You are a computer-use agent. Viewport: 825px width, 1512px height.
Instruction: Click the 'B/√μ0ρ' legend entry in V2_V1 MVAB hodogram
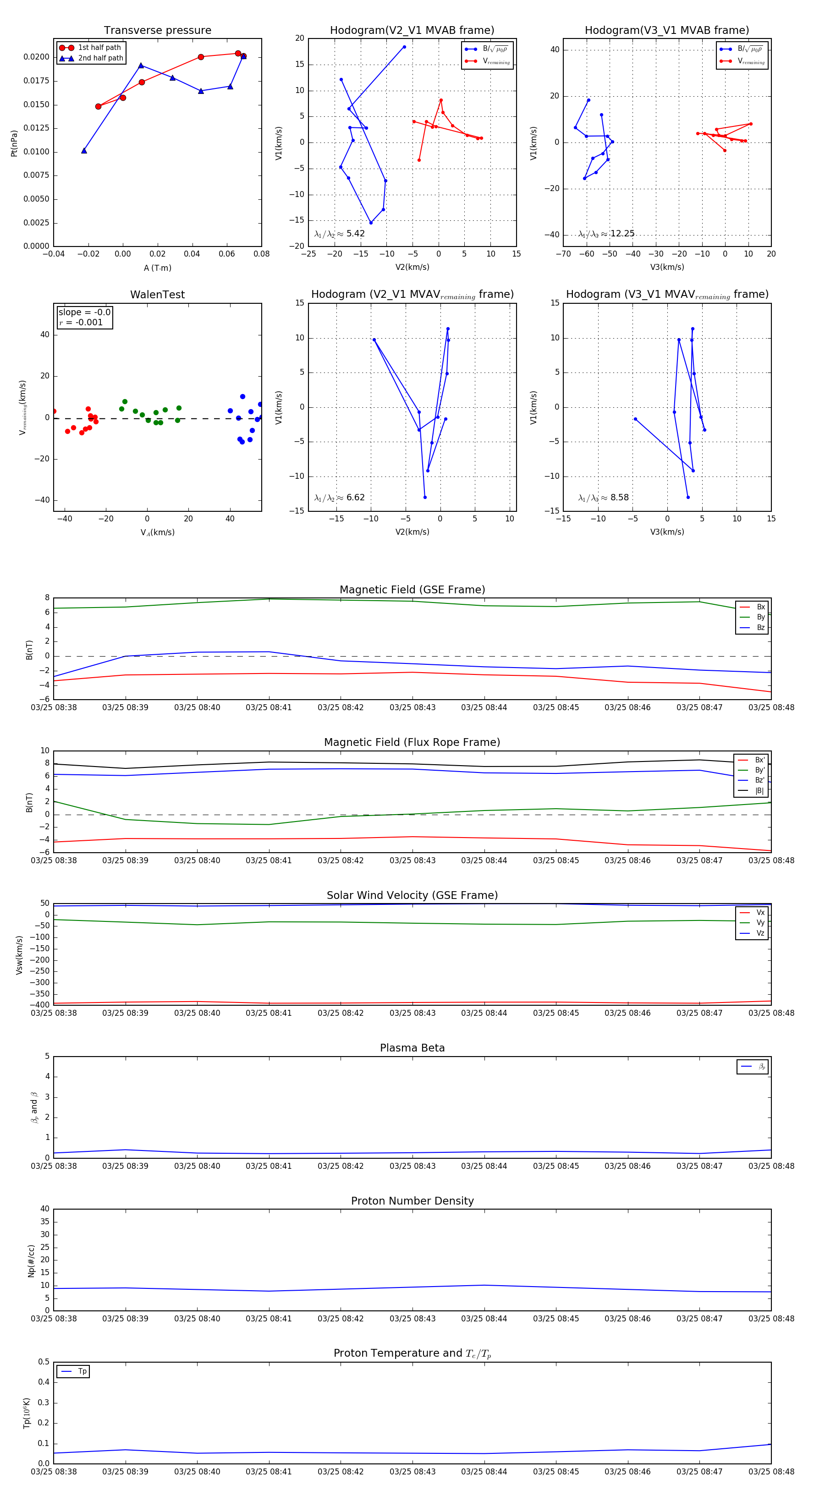tap(487, 49)
